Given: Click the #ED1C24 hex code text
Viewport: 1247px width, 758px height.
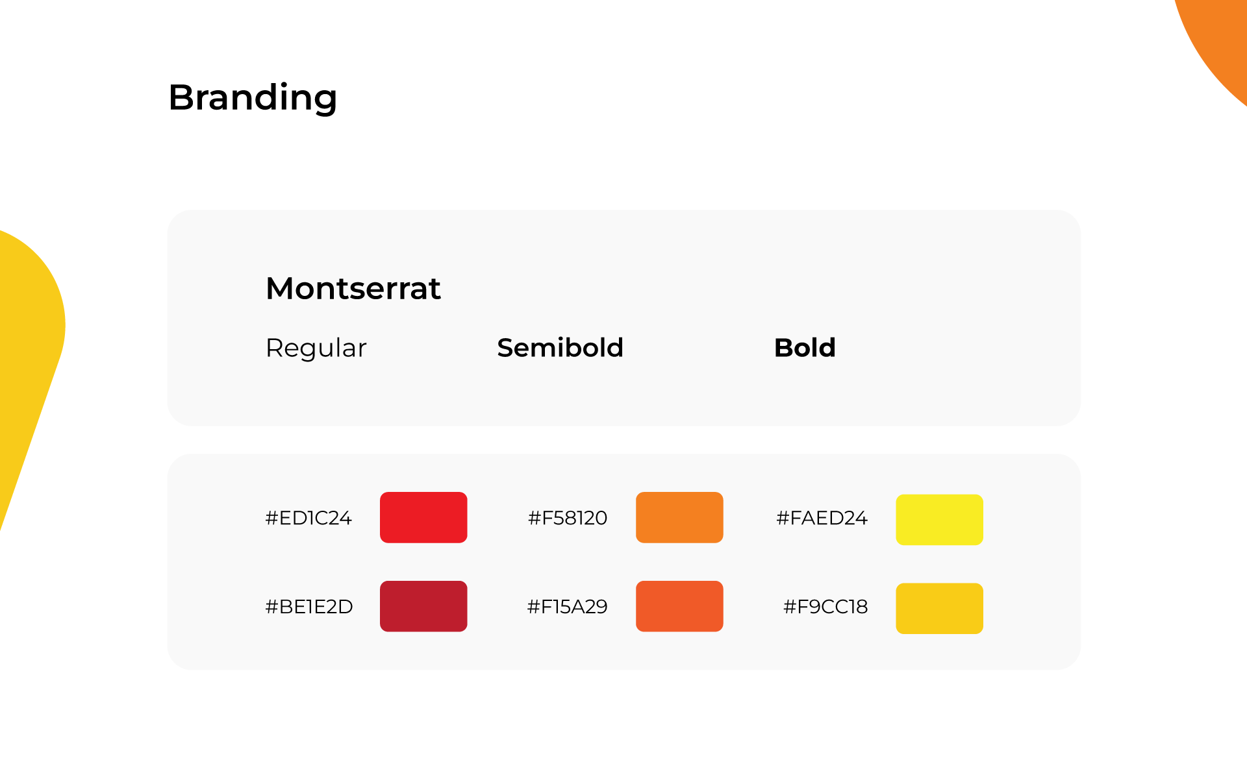Looking at the screenshot, I should (x=309, y=518).
